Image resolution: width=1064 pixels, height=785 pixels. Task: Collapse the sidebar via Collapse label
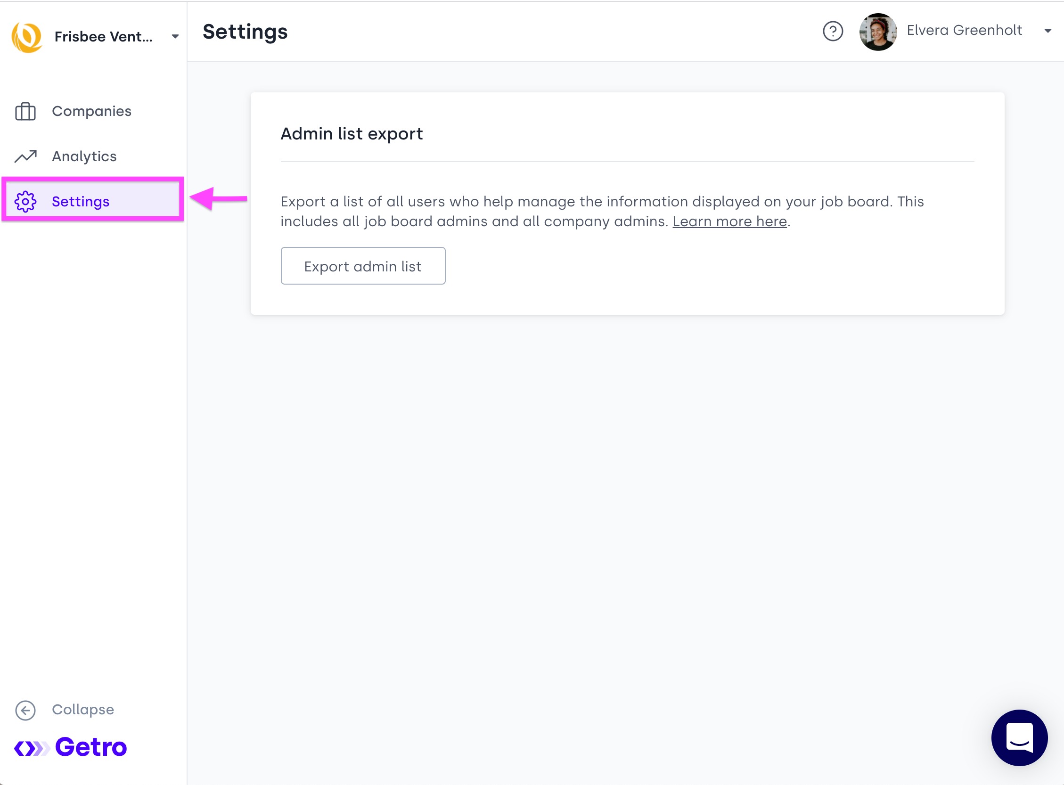point(82,710)
